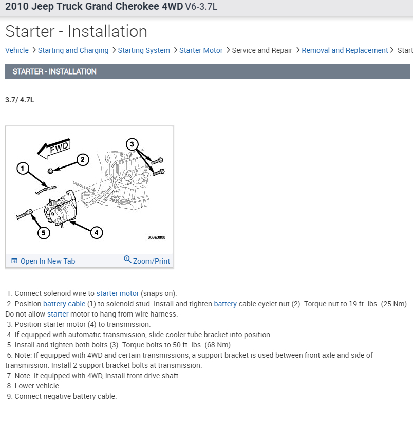This screenshot has height=426, width=413.
Task: Click the 2010 Jeep Grand Cherokee vehicle title
Action: [111, 7]
